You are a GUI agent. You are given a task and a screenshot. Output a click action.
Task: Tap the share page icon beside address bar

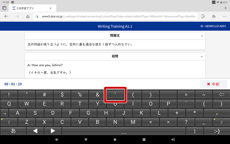click(x=203, y=16)
